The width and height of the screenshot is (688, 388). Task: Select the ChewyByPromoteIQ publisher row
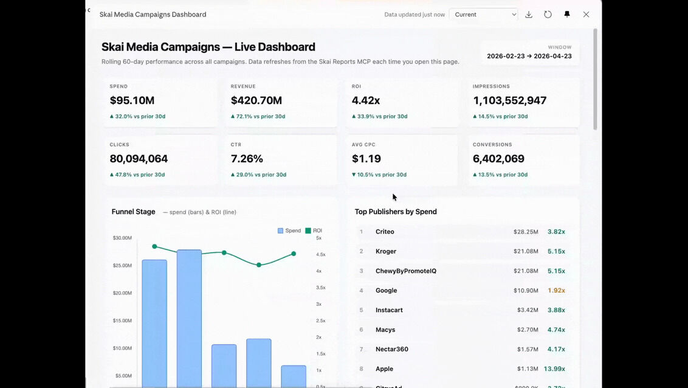tap(463, 271)
